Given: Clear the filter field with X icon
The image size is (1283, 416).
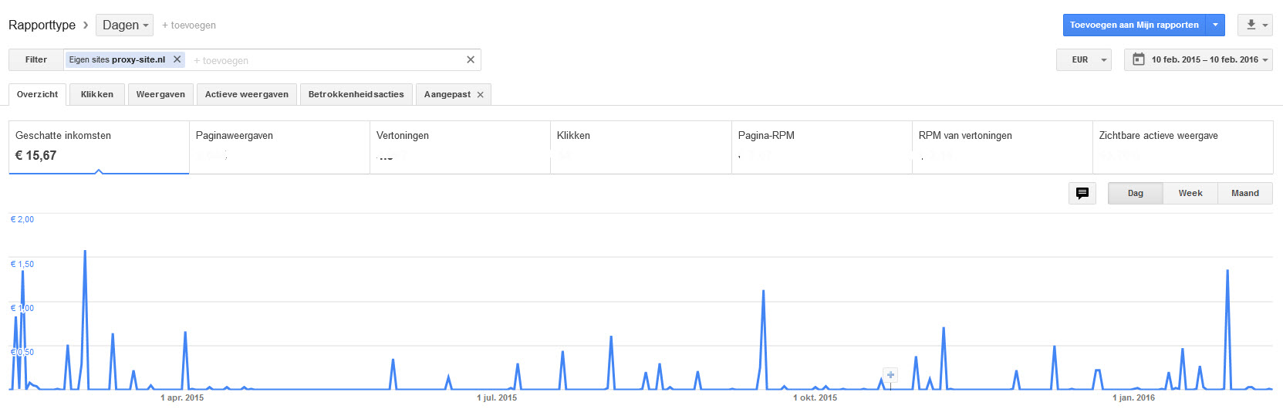Looking at the screenshot, I should [x=471, y=59].
